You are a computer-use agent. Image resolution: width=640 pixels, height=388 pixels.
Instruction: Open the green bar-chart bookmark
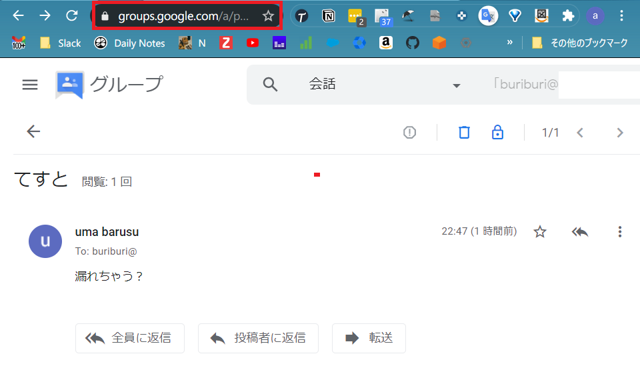tap(306, 43)
